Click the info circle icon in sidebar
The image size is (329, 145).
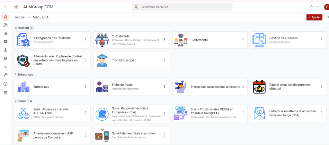5,84
